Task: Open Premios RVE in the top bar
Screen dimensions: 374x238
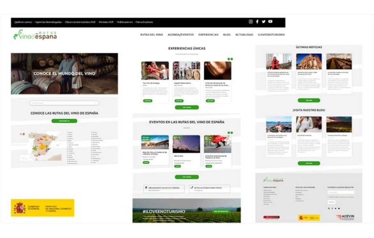Action: click(106, 22)
